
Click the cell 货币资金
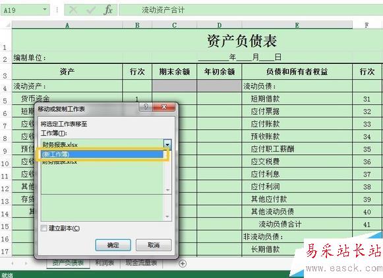tap(67, 99)
